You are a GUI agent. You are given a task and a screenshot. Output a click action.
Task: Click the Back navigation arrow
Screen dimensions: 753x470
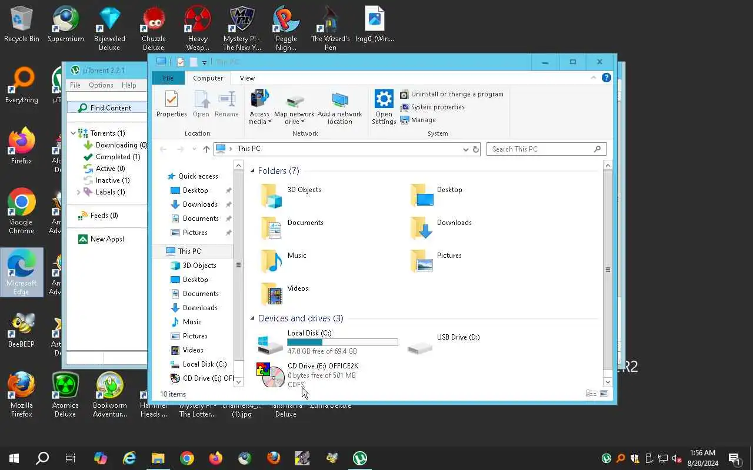(164, 149)
